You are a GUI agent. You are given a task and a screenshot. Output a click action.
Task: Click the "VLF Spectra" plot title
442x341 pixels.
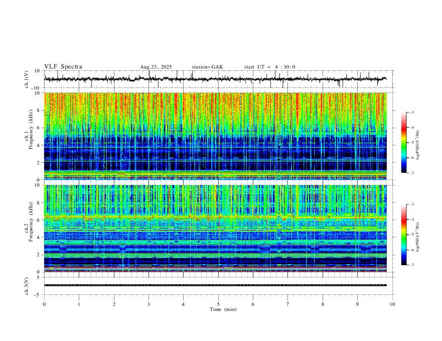coord(63,67)
